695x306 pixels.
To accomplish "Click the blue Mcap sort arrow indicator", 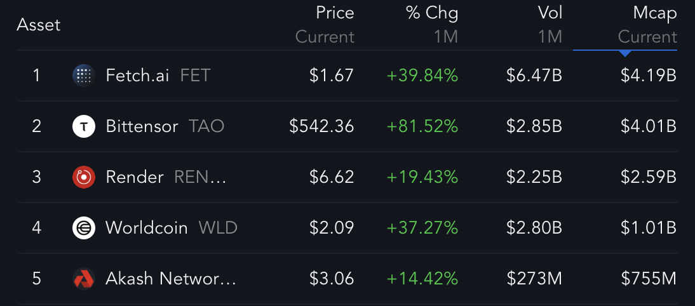I will pyautogui.click(x=625, y=53).
